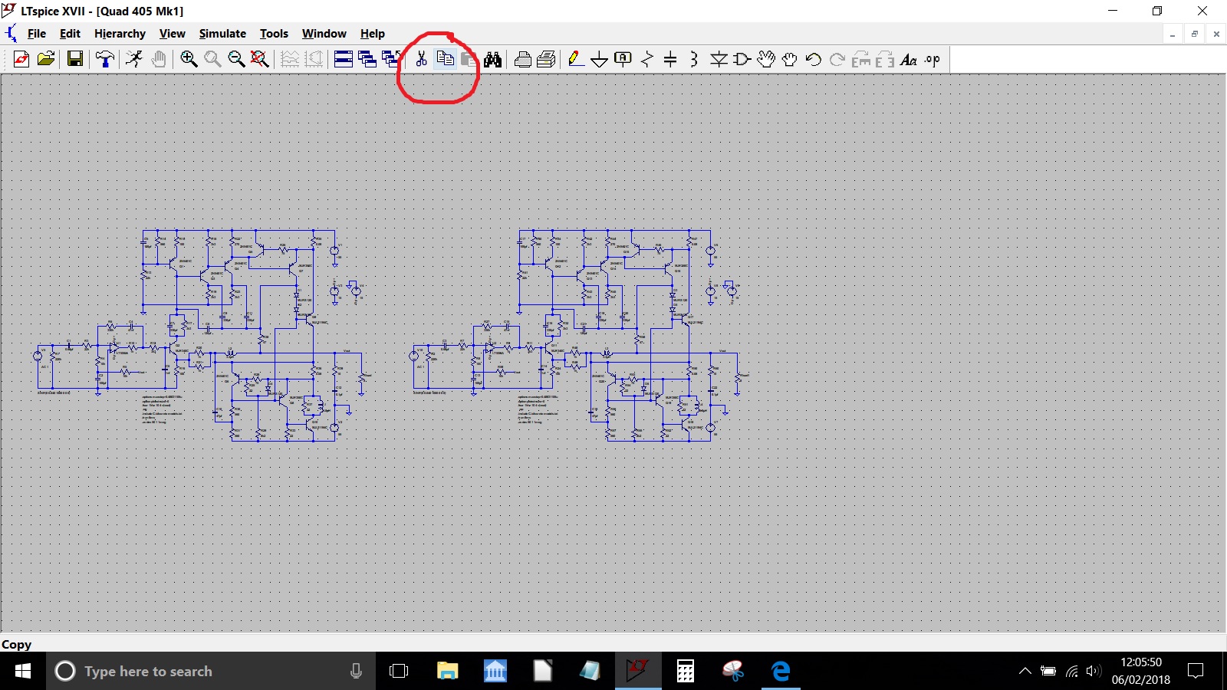Open the Hierarchy menu
This screenshot has width=1227, height=690.
[x=120, y=34]
